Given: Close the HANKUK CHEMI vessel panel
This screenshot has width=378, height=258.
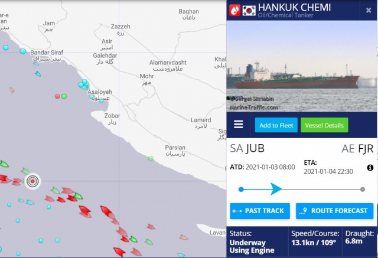Looking at the screenshot, I should click(369, 10).
